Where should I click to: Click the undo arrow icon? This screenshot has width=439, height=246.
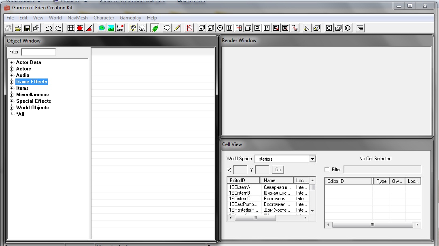tap(49, 28)
